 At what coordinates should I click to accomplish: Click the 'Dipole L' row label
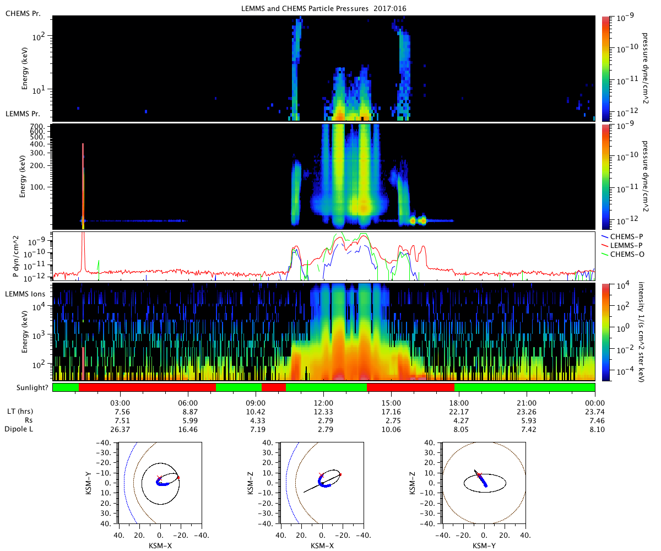pyautogui.click(x=18, y=429)
